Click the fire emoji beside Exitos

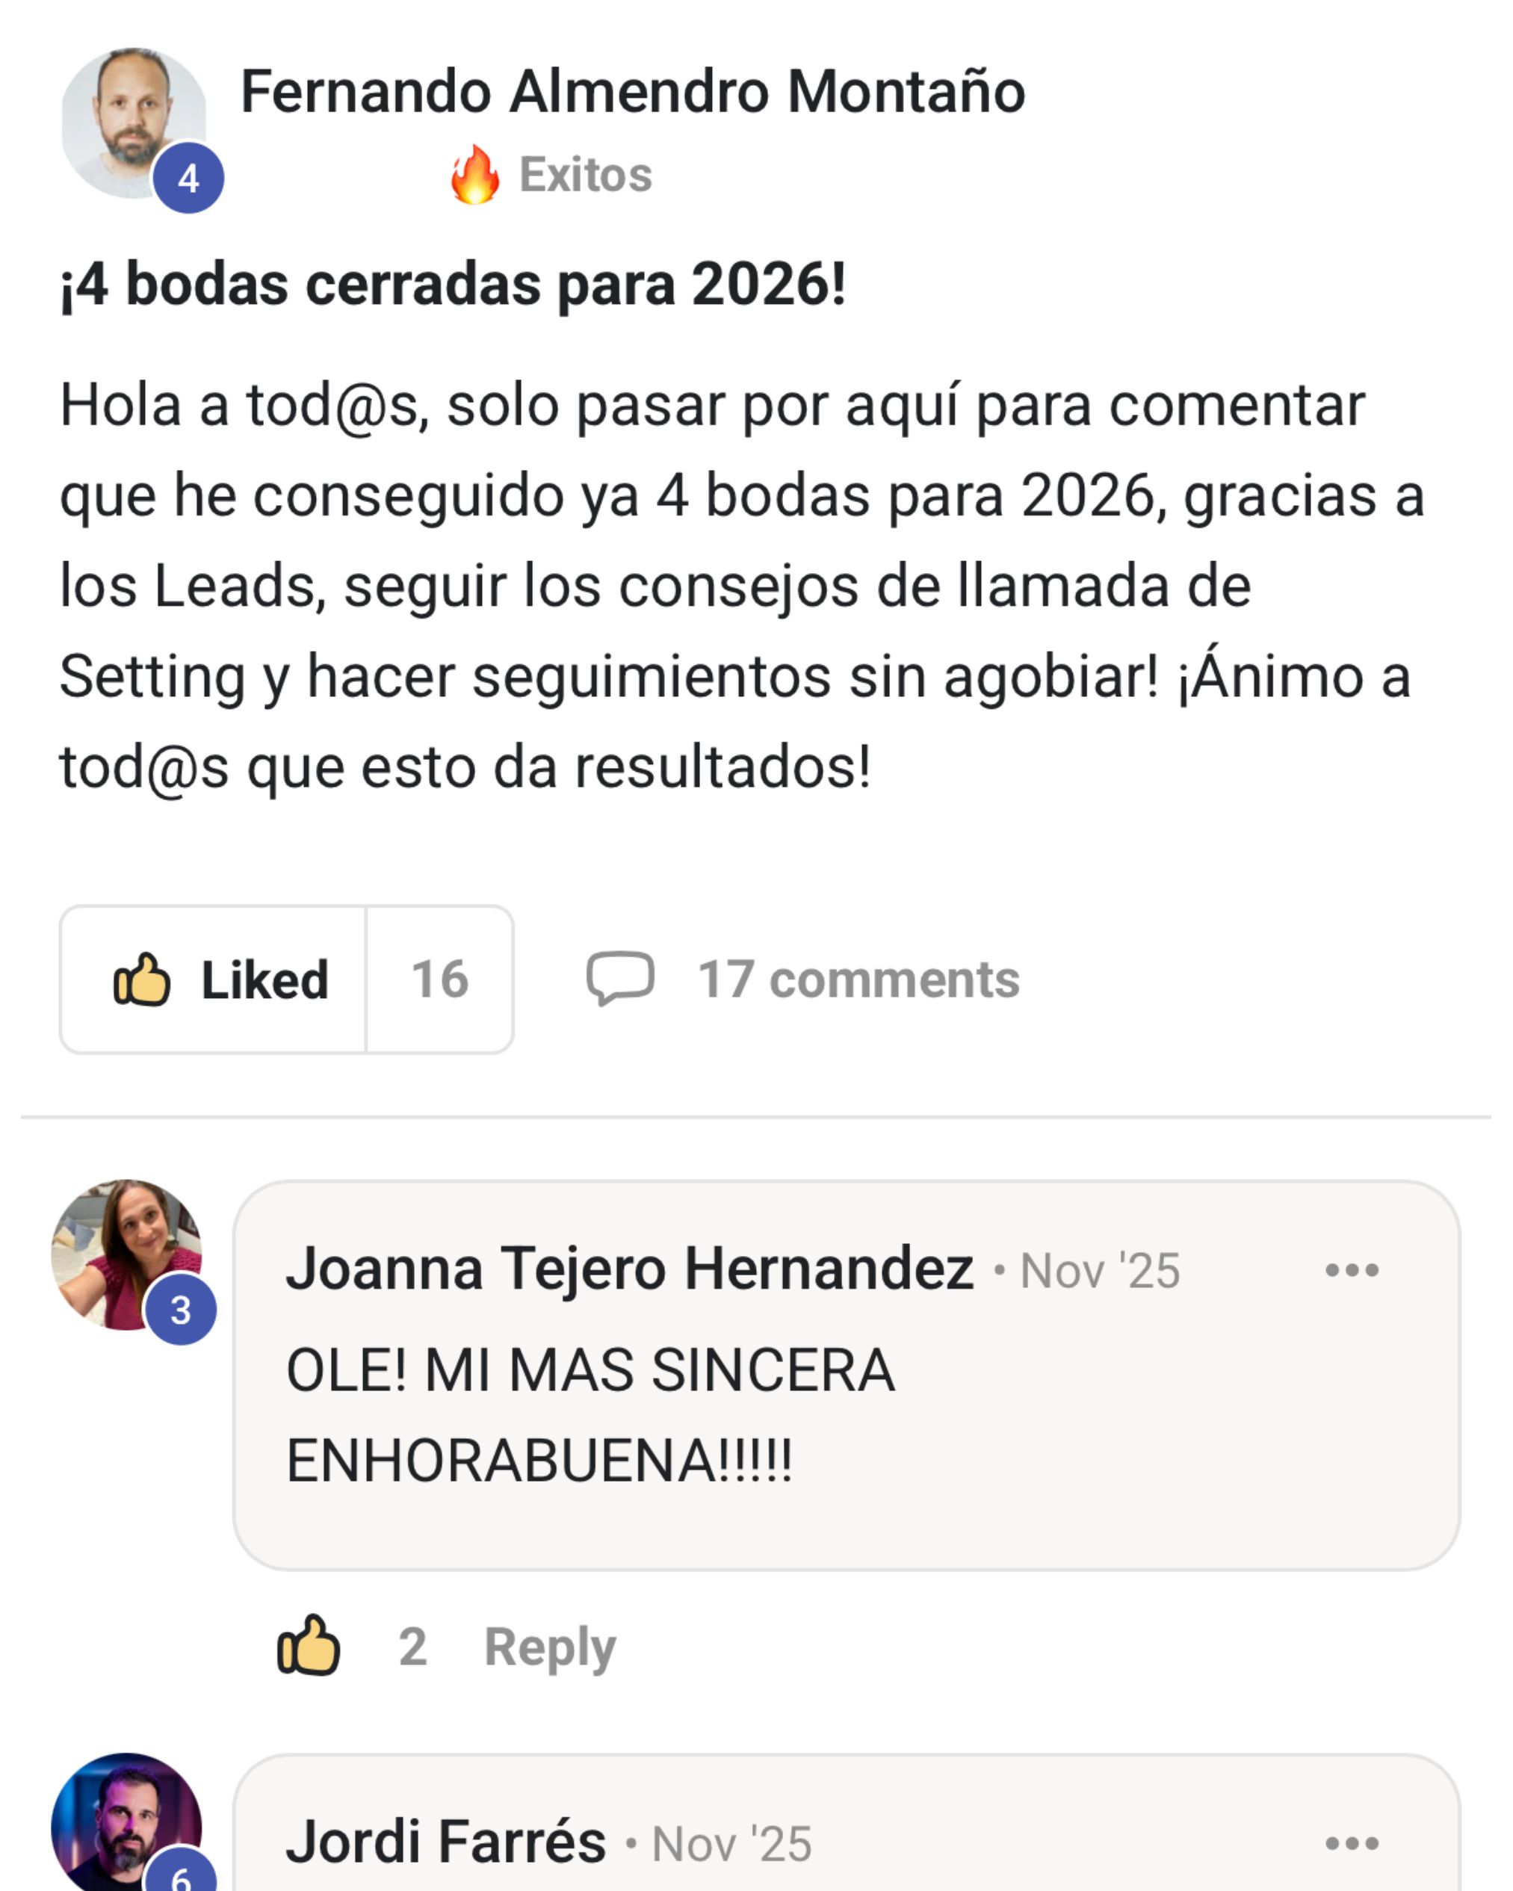[x=474, y=175]
